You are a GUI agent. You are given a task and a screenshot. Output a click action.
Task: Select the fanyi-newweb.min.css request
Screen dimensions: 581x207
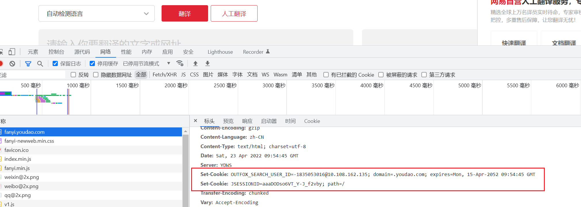[x=91, y=141]
